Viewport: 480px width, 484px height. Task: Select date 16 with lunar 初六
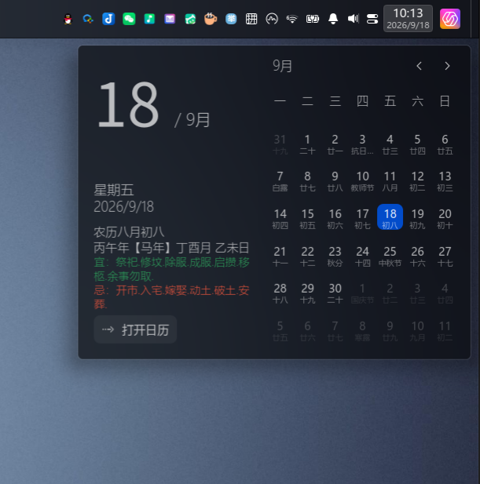[x=335, y=219]
